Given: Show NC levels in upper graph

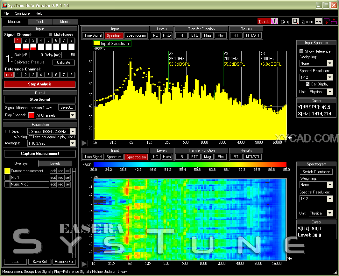Looking at the screenshot, I should [x=156, y=35].
